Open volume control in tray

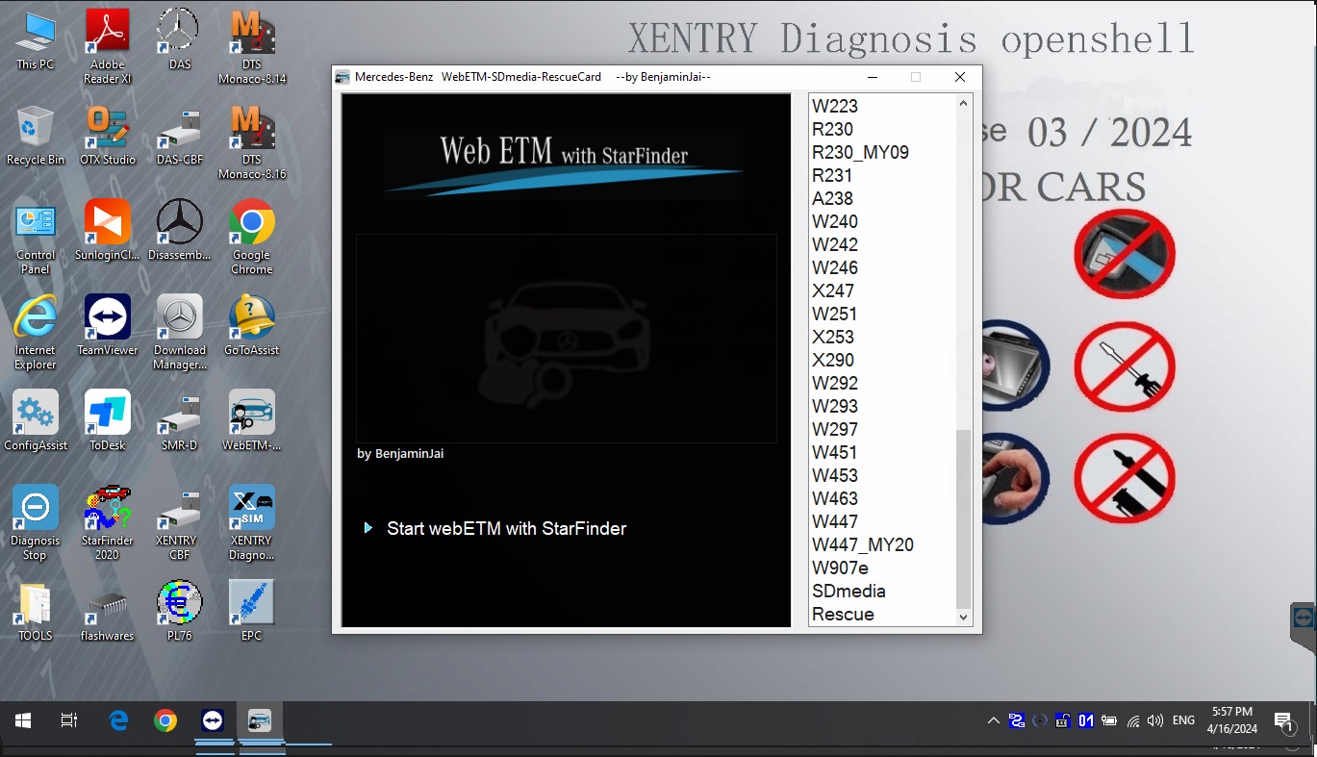click(1155, 720)
